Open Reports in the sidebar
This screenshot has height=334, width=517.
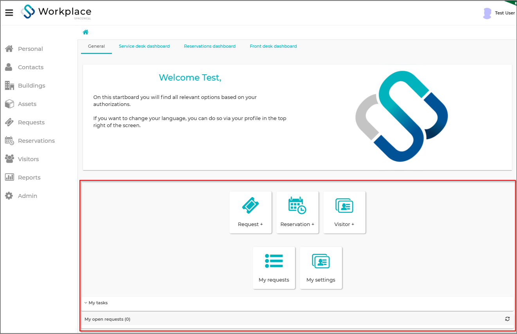29,178
